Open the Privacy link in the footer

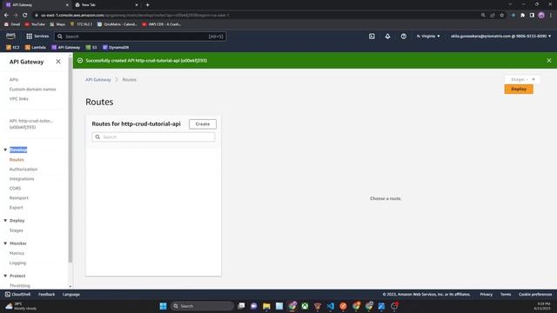click(x=486, y=294)
